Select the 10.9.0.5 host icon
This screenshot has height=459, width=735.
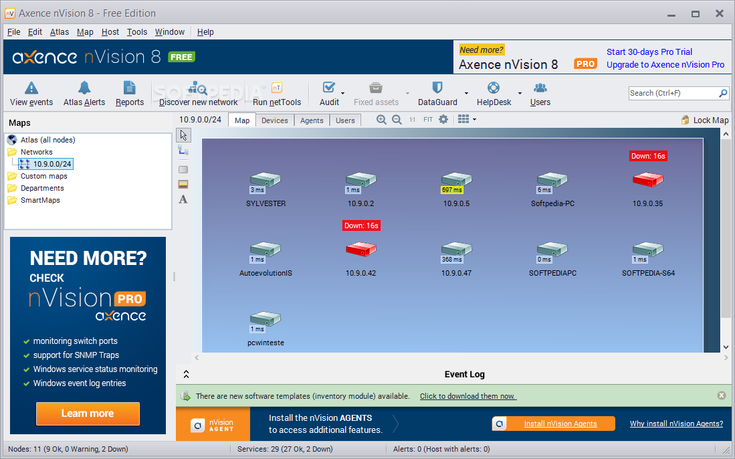[456, 181]
